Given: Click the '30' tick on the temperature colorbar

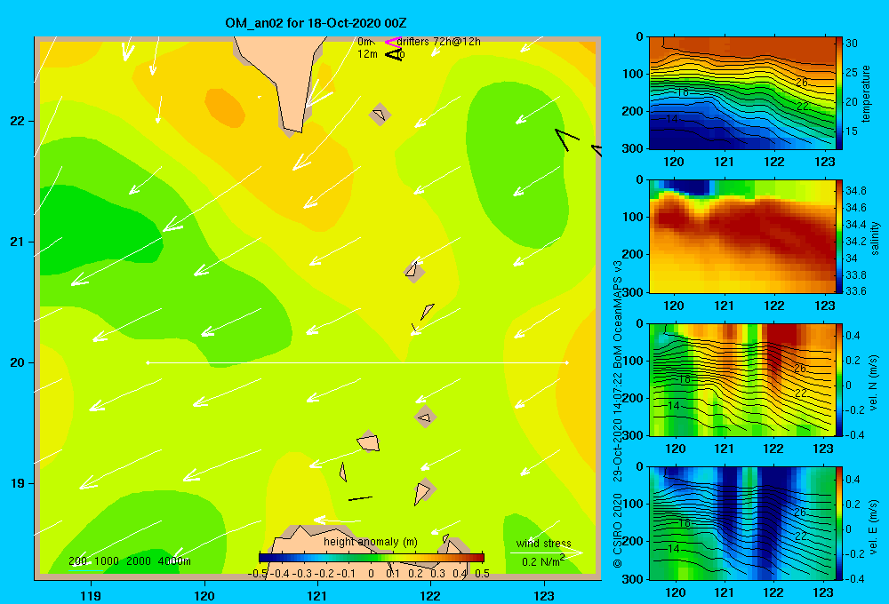Looking at the screenshot, I should coord(852,43).
